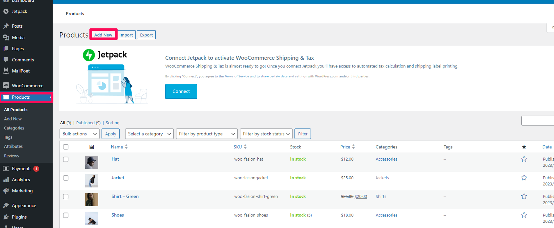
Task: Open the Shoes product thumbnail
Action: tap(91, 218)
